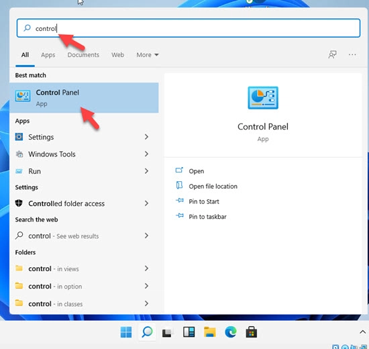Open the Widgets icon on the taskbar
Image resolution: width=369 pixels, height=349 pixels.
click(x=189, y=332)
